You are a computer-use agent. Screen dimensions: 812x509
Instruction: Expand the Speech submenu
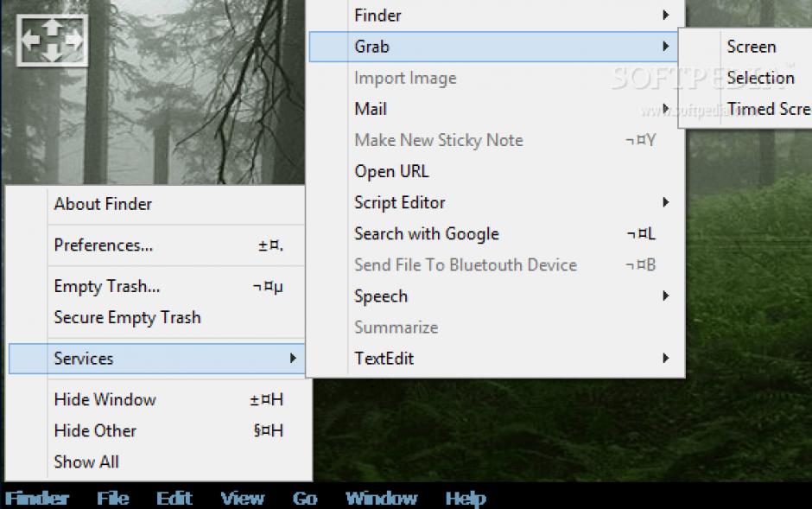click(x=493, y=296)
